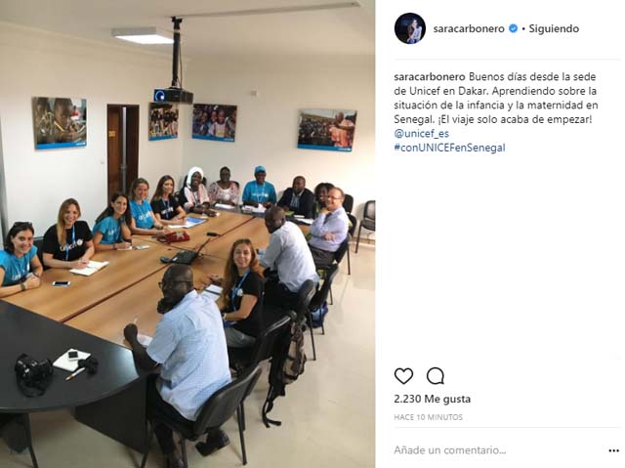Toggle the Siguiendo follow status
625x468 pixels.
coord(554,28)
